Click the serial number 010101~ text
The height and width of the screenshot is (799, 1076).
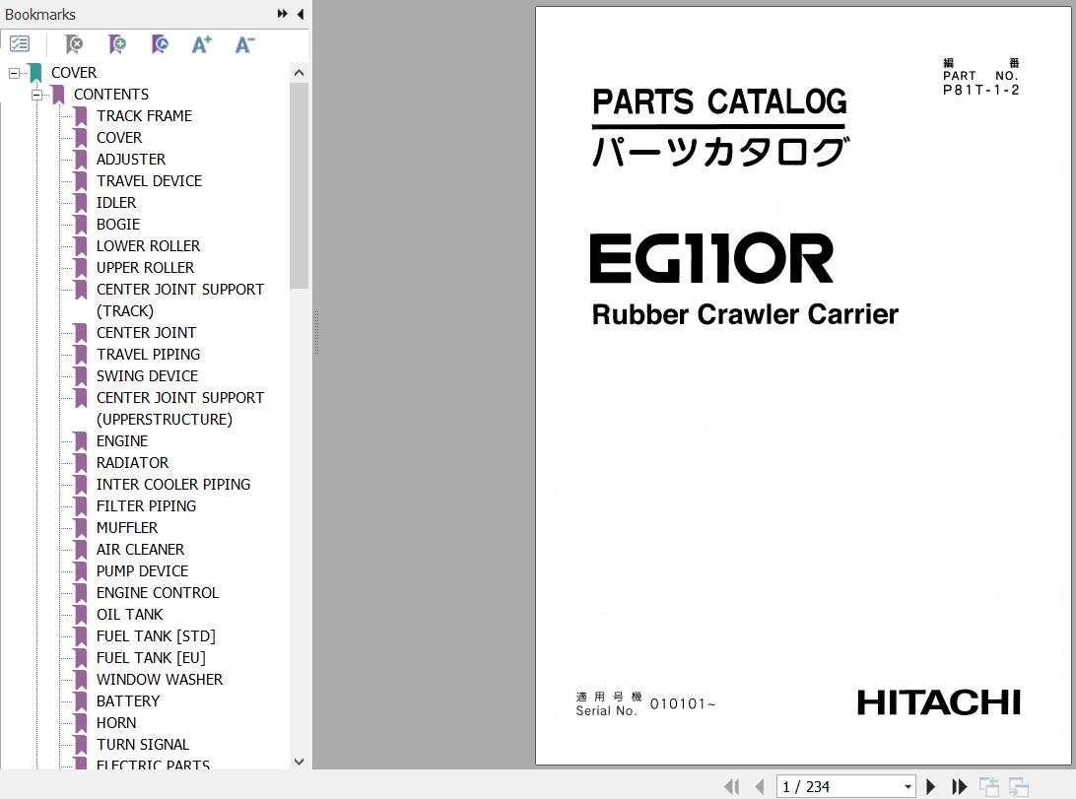(682, 704)
